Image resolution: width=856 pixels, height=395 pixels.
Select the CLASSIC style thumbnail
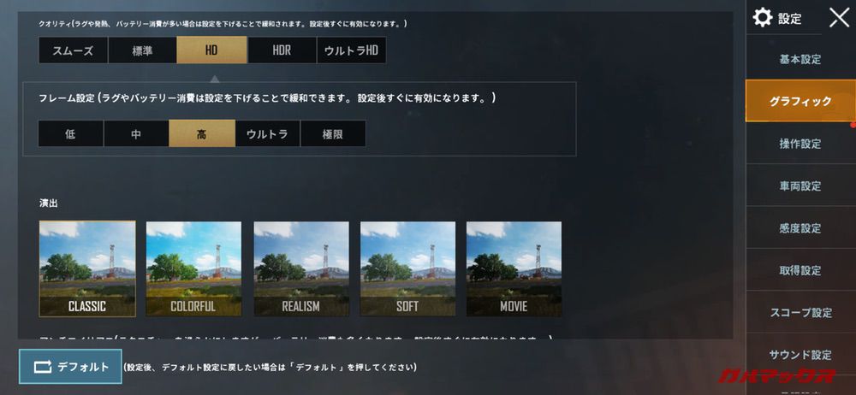[x=87, y=268]
